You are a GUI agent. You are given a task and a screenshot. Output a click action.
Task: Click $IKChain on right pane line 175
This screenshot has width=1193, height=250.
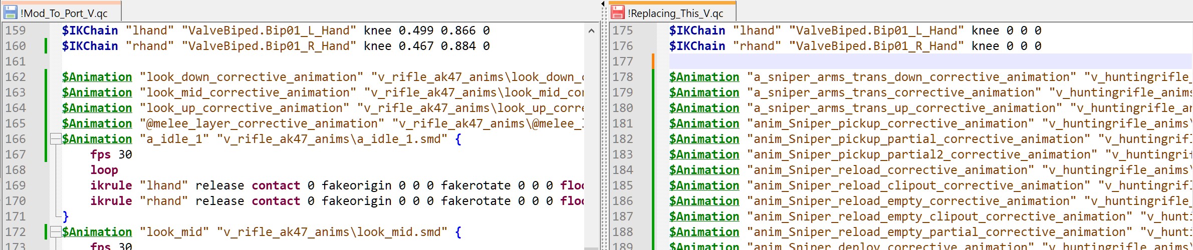coord(697,30)
